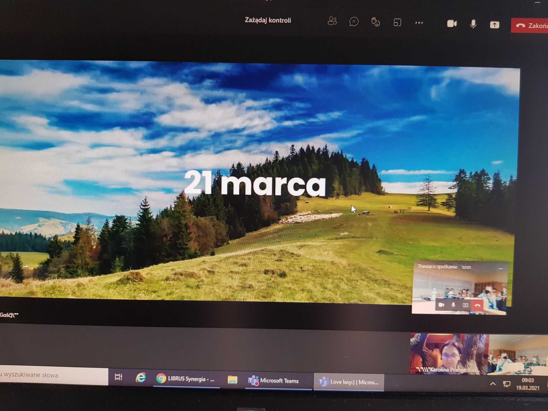Open Windows Task View
This screenshot has width=548, height=411.
pos(118,377)
